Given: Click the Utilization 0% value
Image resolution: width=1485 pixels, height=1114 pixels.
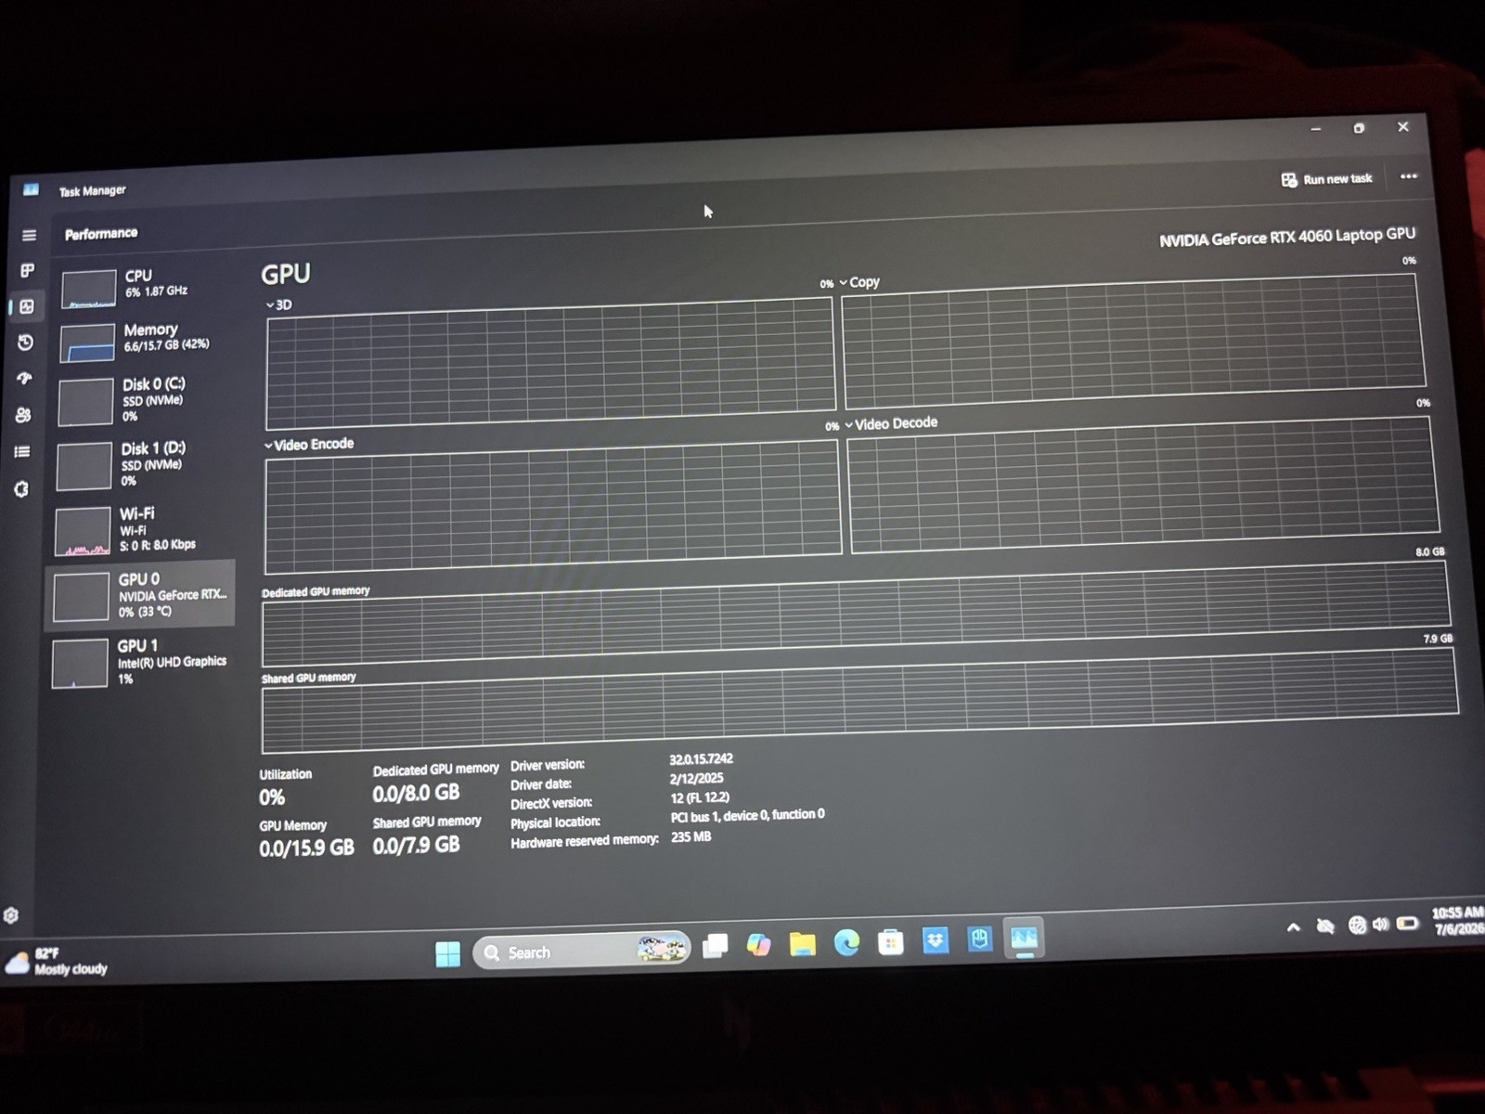Looking at the screenshot, I should tap(272, 797).
